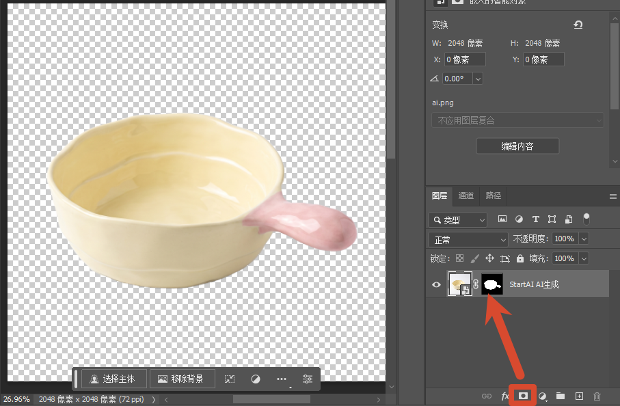This screenshot has width=620, height=406.
Task: Create a new adjustment layer
Action: click(x=543, y=396)
